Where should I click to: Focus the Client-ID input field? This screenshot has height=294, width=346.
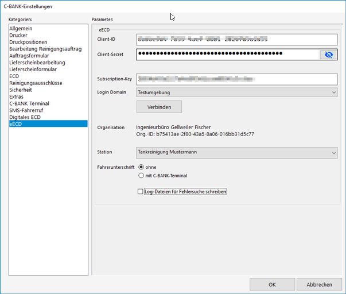236,40
